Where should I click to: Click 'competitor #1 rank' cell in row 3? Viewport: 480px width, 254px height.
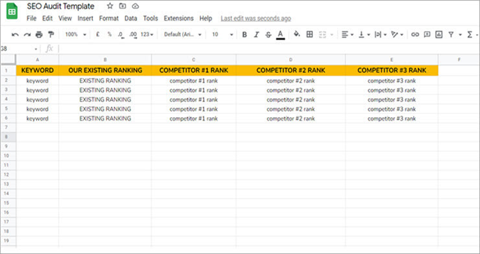[x=194, y=90]
